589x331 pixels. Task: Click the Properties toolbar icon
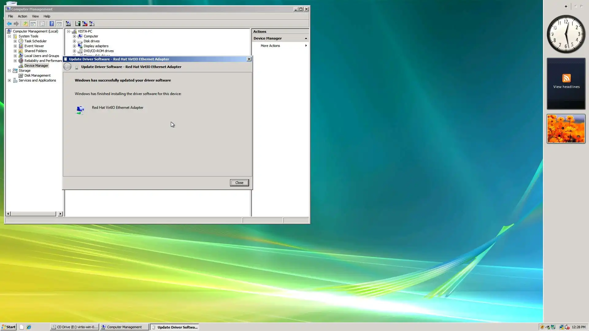tap(42, 24)
